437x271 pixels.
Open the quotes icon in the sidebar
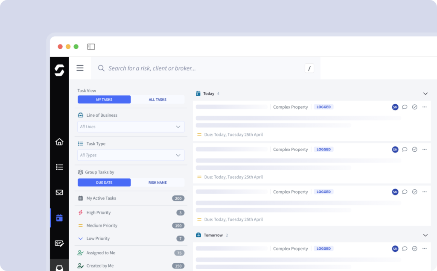tap(59, 244)
